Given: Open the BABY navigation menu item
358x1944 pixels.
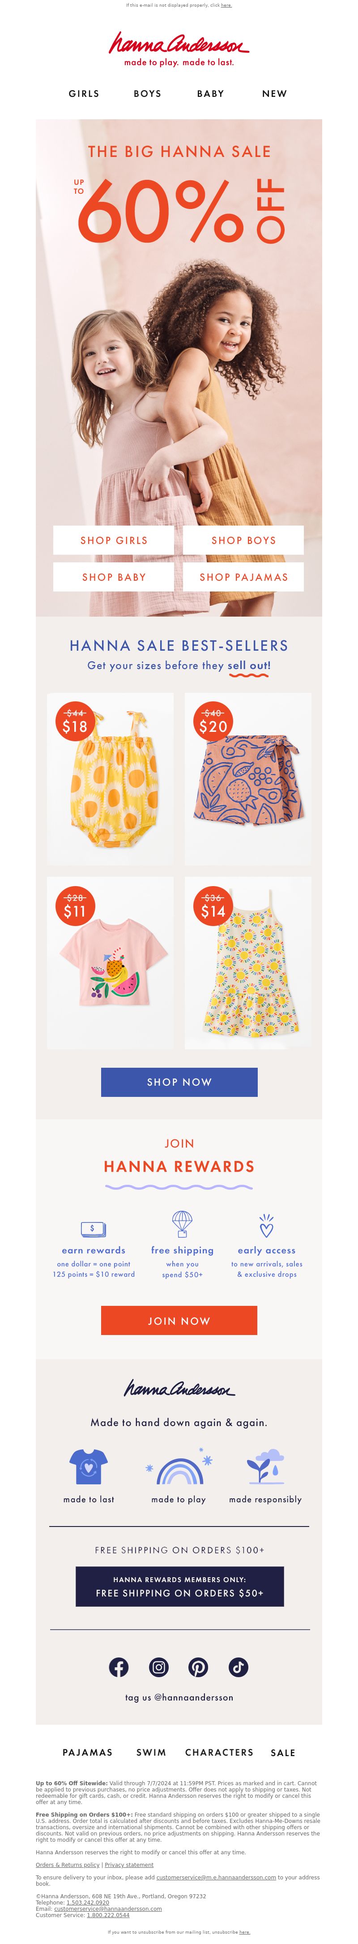Looking at the screenshot, I should point(210,94).
